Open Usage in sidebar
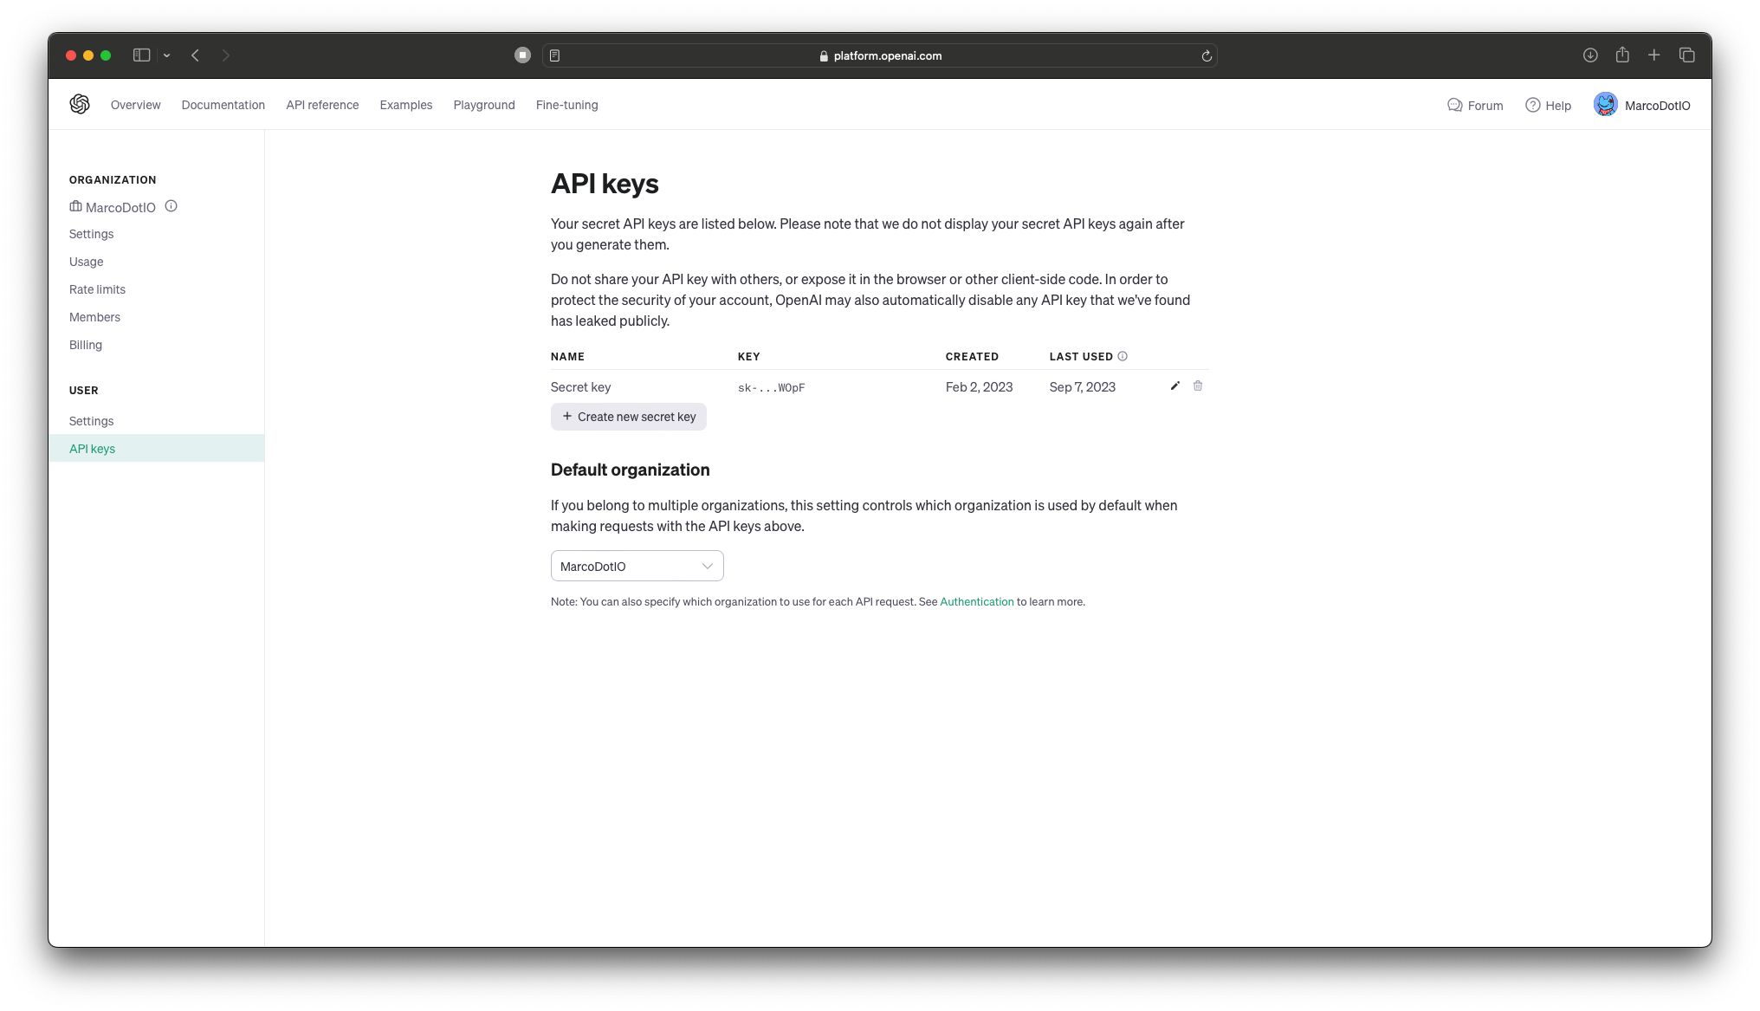1760x1011 pixels. point(86,262)
